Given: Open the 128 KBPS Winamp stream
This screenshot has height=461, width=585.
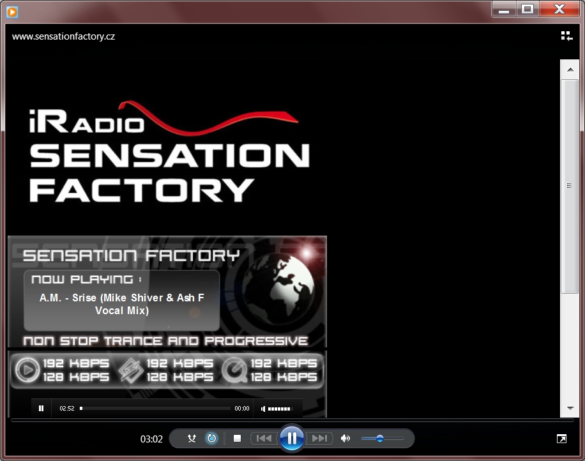Looking at the screenshot, I should tap(180, 377).
